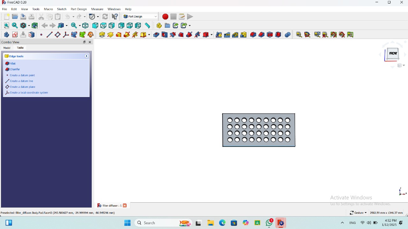Open the Macro menu
Viewport: 408px width, 229px height.
pos(48,9)
